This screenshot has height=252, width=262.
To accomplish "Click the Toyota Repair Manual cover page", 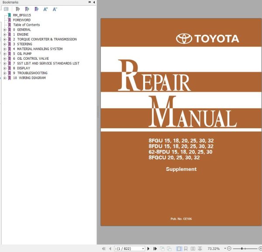I will click(181, 122).
